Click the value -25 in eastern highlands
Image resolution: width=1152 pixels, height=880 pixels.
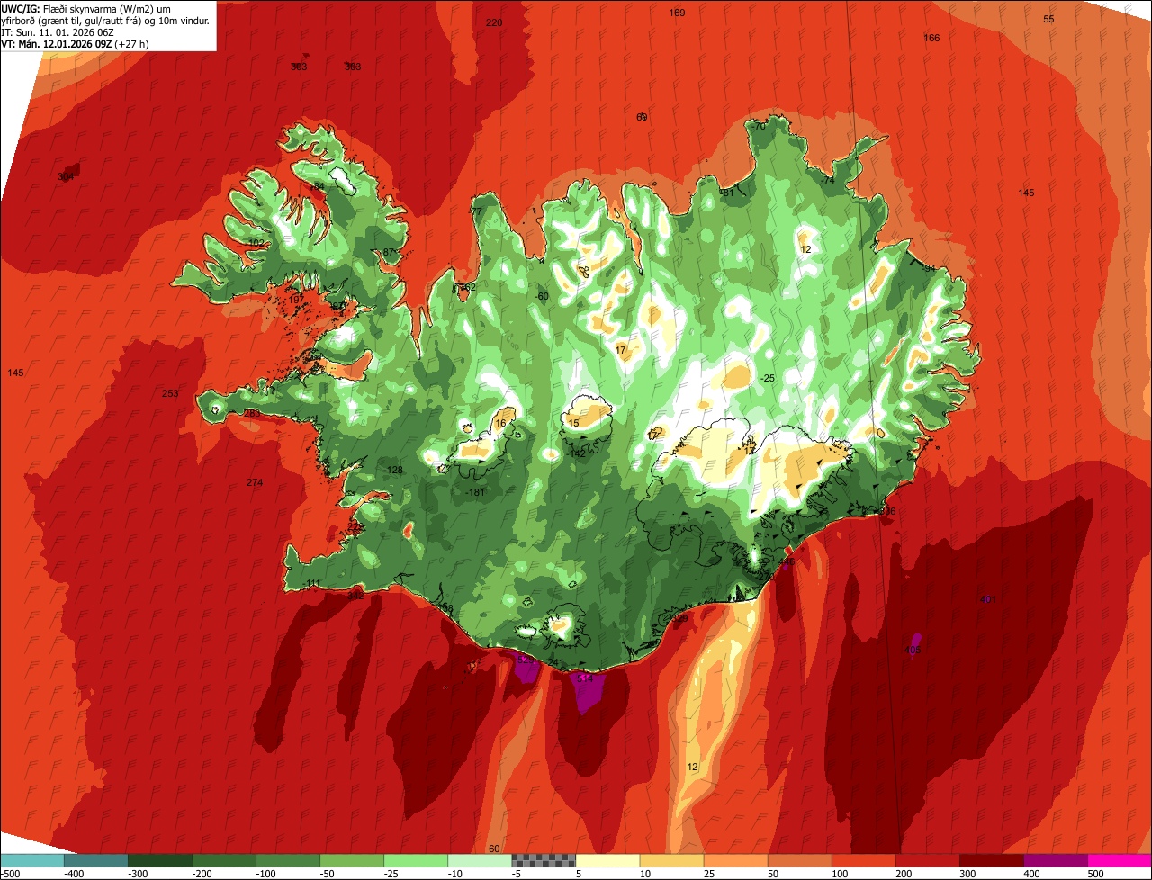pos(768,378)
